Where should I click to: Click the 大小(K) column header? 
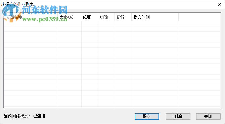pos(70,17)
